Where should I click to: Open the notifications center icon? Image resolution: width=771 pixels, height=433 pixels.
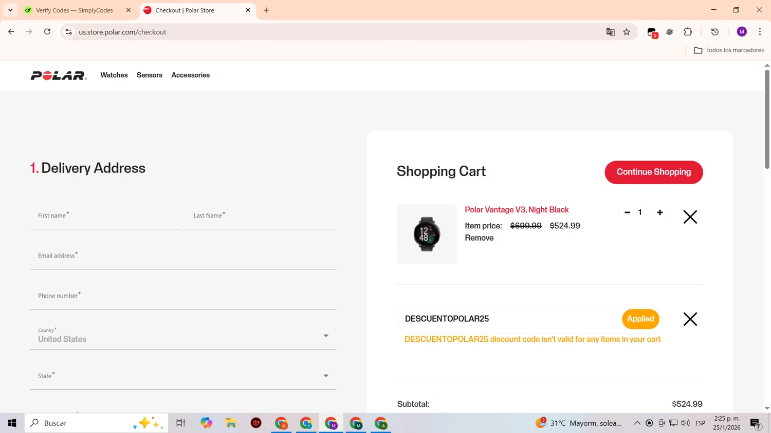(756, 424)
